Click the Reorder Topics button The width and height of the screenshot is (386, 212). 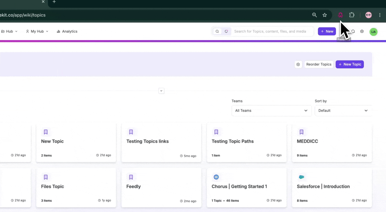(319, 64)
